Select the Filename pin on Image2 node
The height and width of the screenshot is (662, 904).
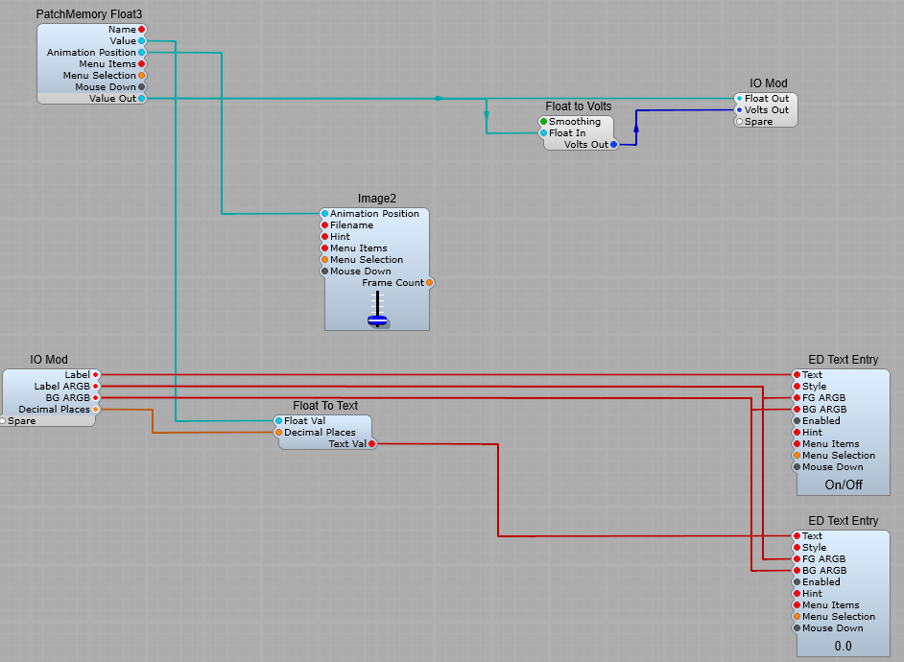324,225
